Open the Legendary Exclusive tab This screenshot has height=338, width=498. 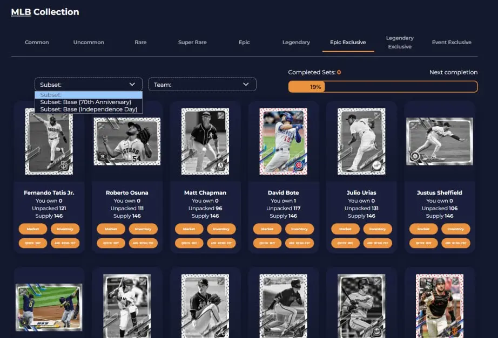(x=400, y=42)
